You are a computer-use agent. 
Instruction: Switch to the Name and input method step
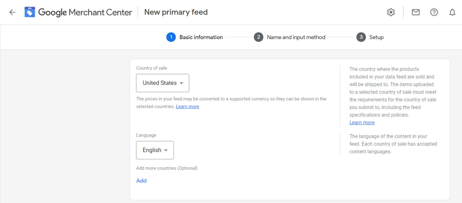(296, 37)
